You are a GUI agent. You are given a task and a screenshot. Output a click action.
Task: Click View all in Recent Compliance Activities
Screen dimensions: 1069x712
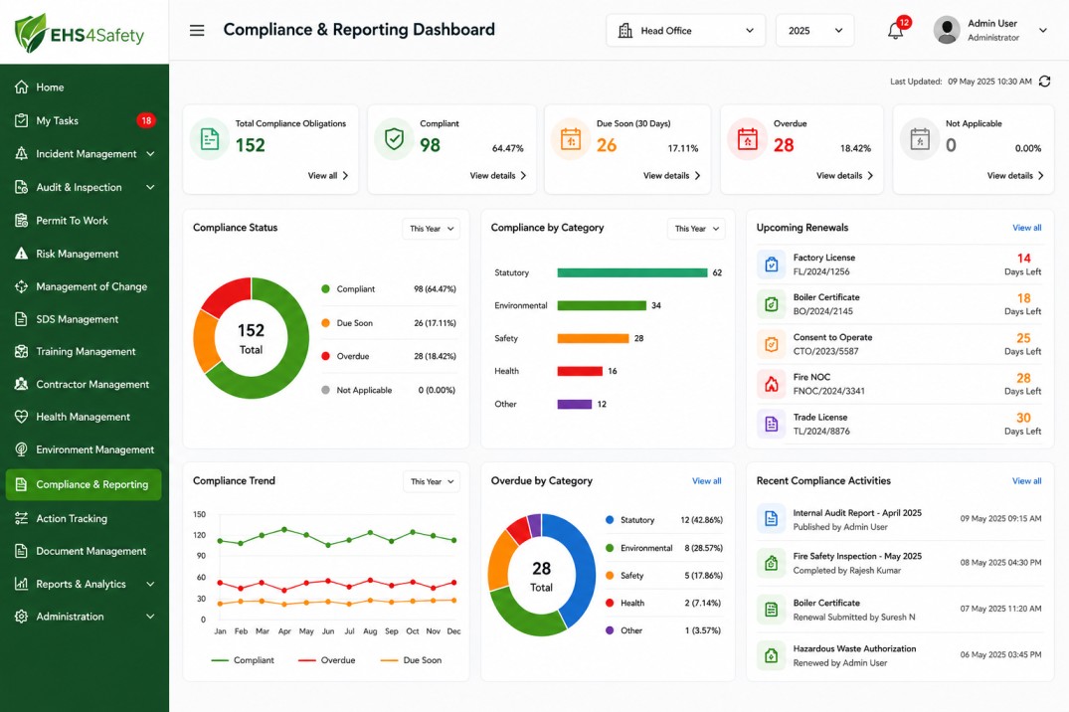coord(1026,481)
